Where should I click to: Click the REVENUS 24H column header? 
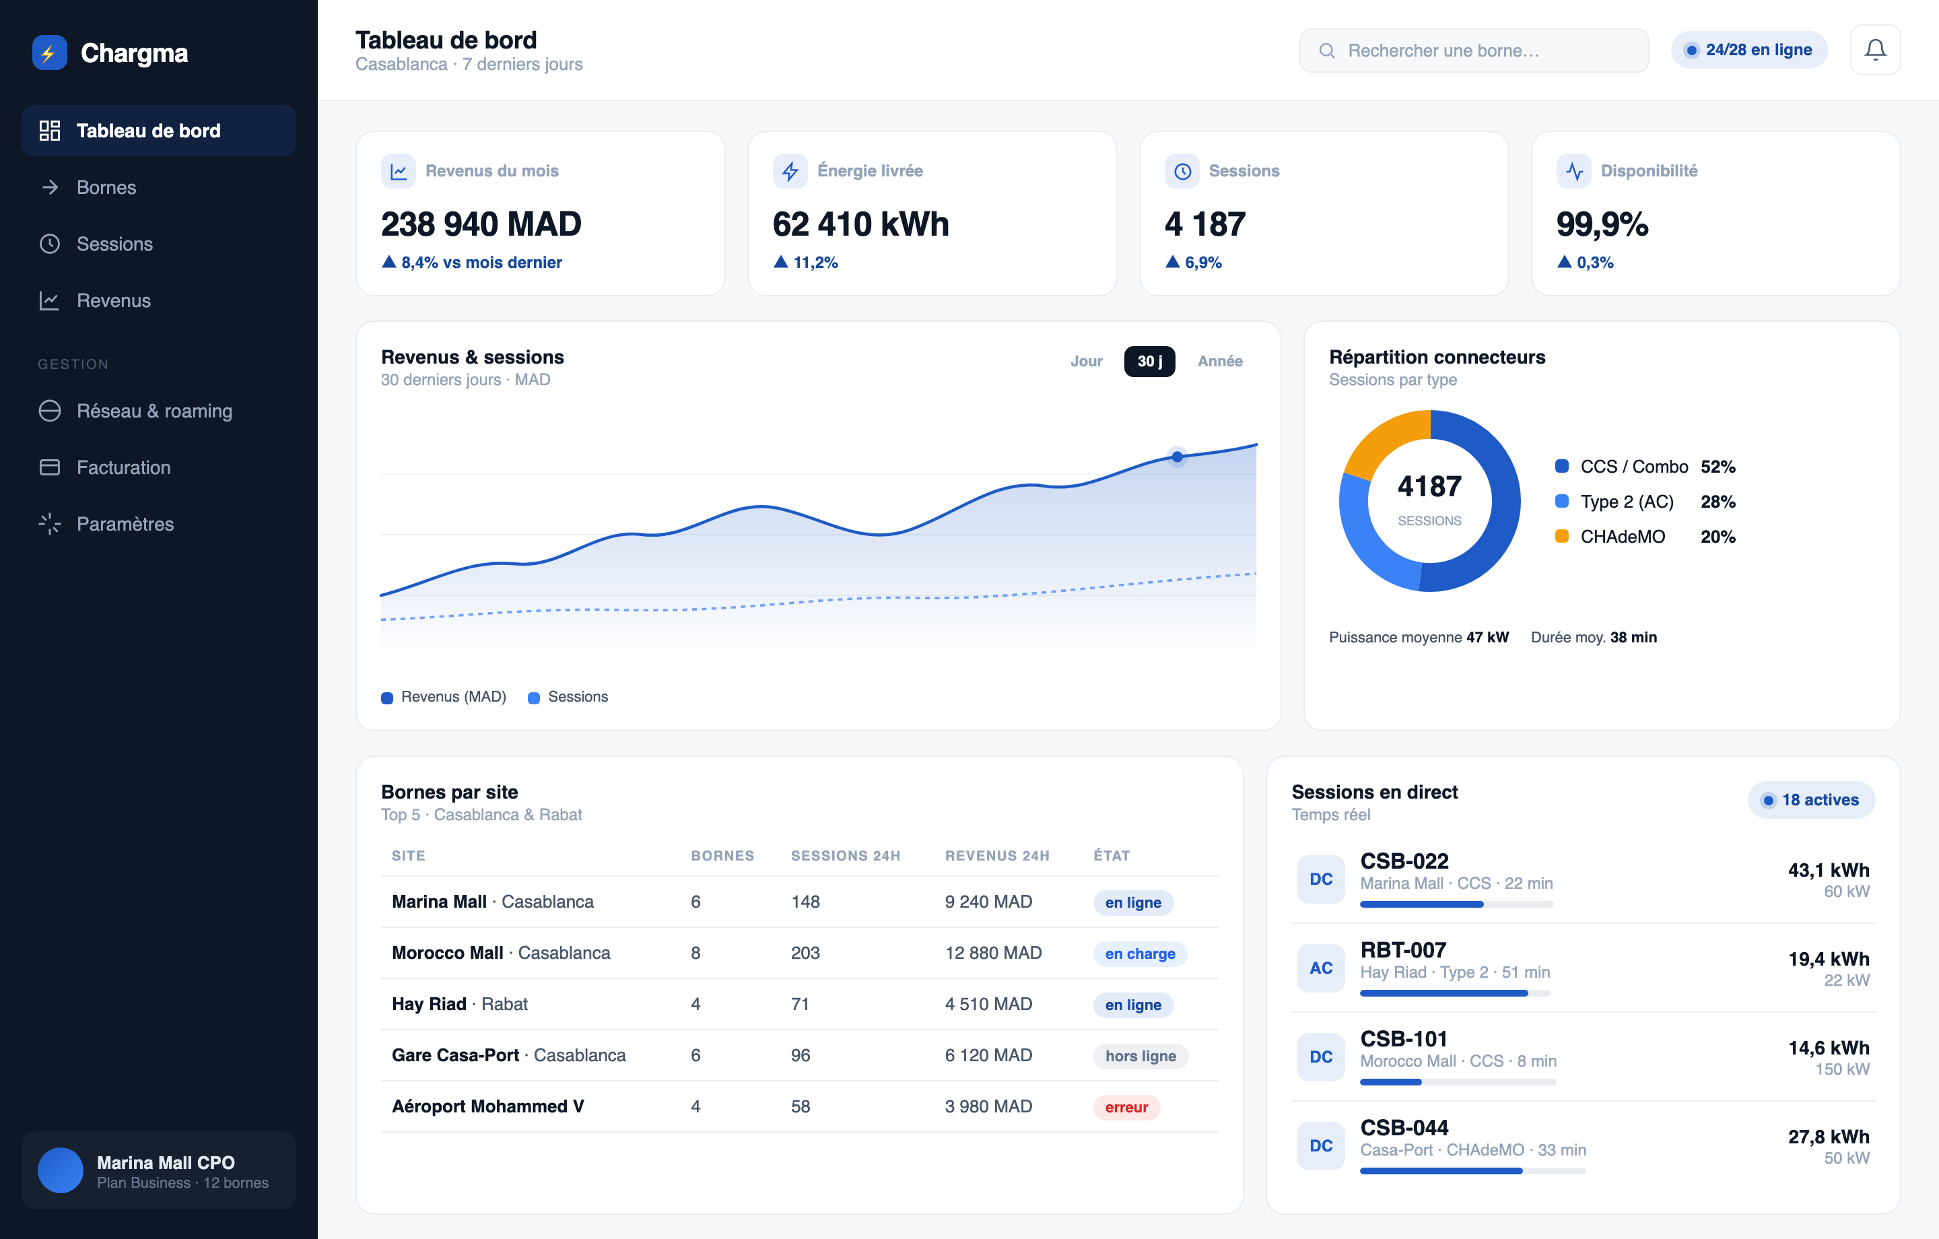point(997,856)
